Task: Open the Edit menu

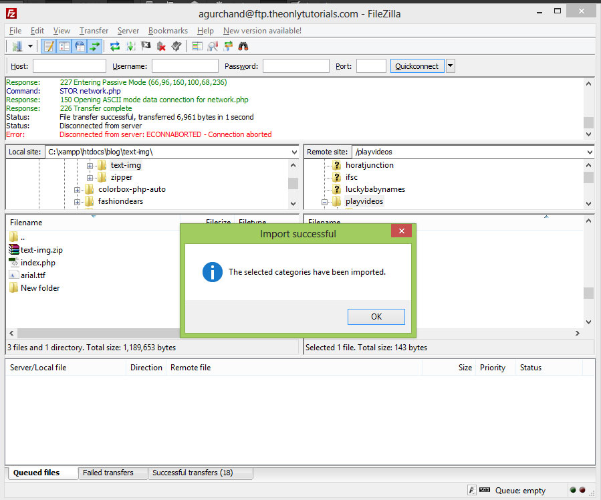Action: (x=37, y=31)
